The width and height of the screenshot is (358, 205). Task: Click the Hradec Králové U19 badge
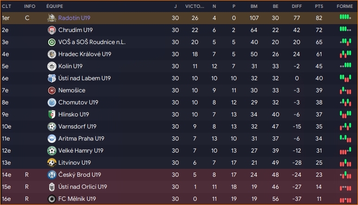point(51,54)
